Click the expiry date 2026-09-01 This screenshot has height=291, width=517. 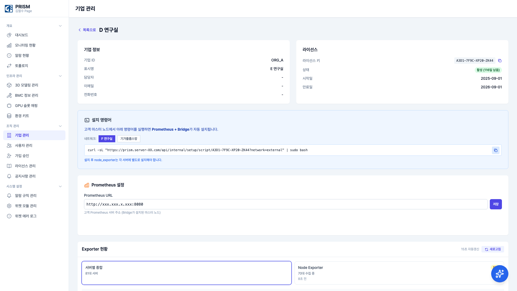tap(491, 87)
